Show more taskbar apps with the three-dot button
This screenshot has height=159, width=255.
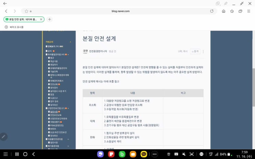point(154,154)
